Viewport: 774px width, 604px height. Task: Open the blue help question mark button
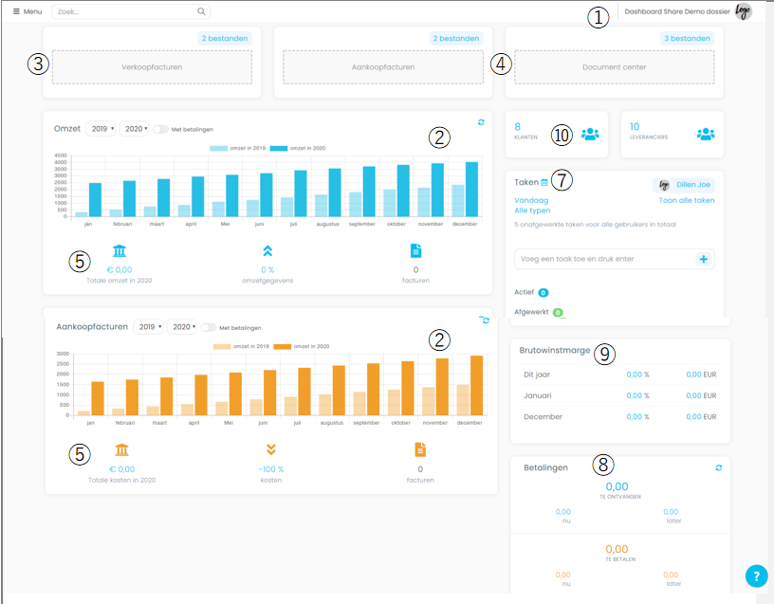755,576
